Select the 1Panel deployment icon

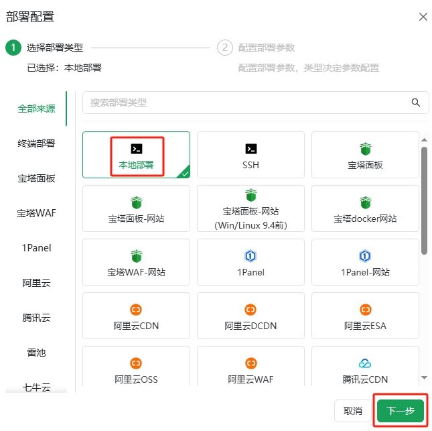[x=250, y=256]
